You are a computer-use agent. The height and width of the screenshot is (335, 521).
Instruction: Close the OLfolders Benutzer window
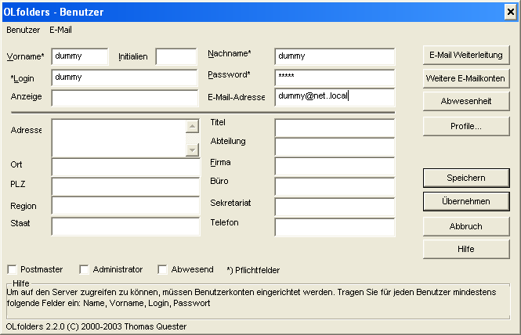tap(508, 12)
